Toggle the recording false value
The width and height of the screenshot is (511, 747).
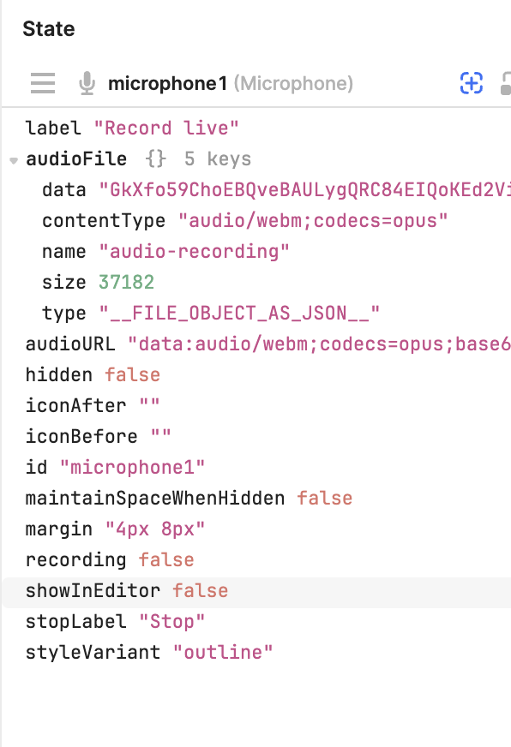point(166,559)
